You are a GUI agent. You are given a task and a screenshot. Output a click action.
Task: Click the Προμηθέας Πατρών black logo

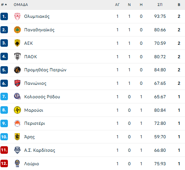pyautogui.click(x=17, y=70)
